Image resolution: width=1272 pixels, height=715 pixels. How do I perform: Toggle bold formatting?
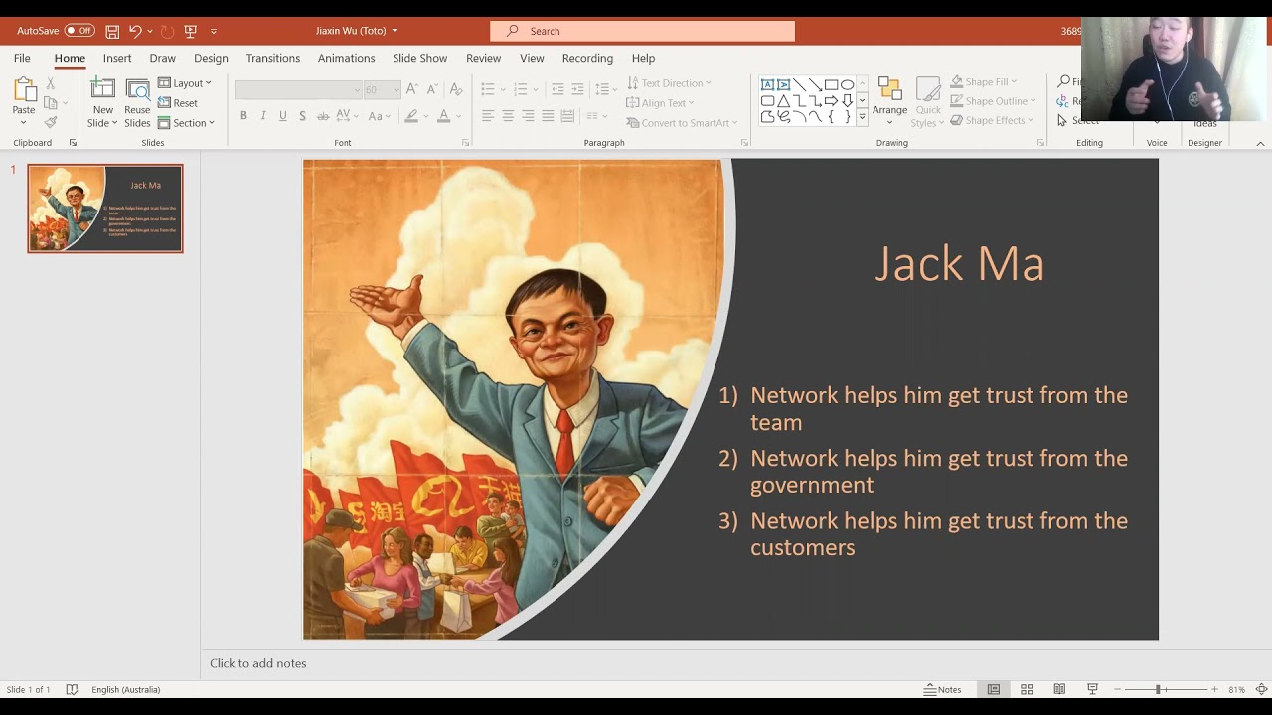(243, 116)
